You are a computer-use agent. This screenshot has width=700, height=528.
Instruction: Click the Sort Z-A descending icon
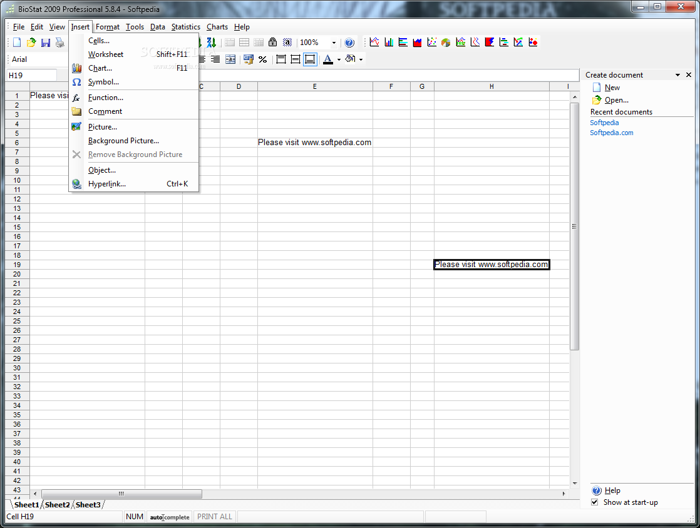[212, 43]
